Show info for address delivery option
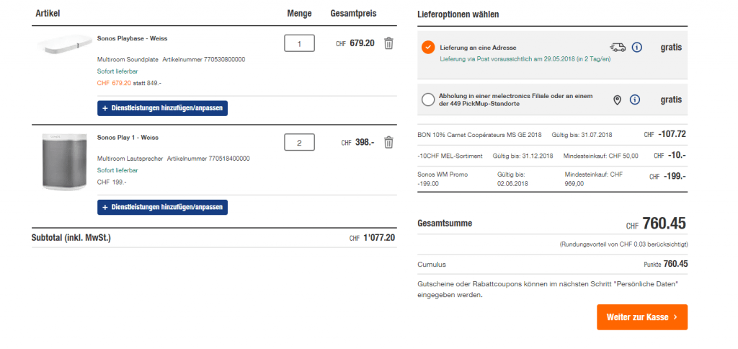The height and width of the screenshot is (349, 738). 636,48
